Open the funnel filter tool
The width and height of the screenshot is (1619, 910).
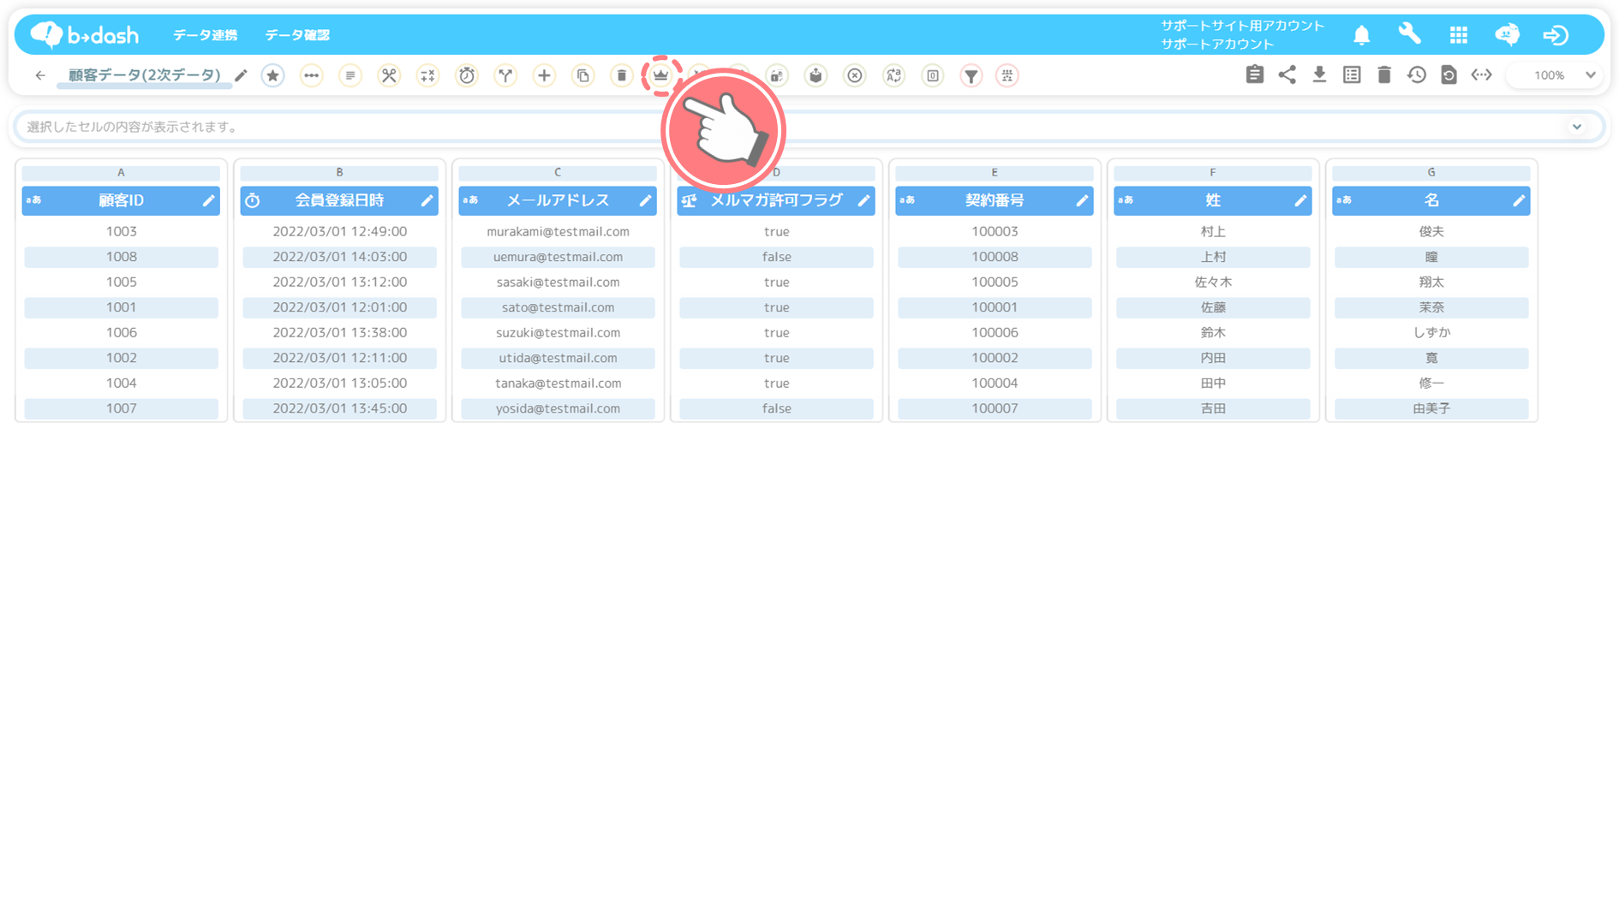(x=971, y=75)
